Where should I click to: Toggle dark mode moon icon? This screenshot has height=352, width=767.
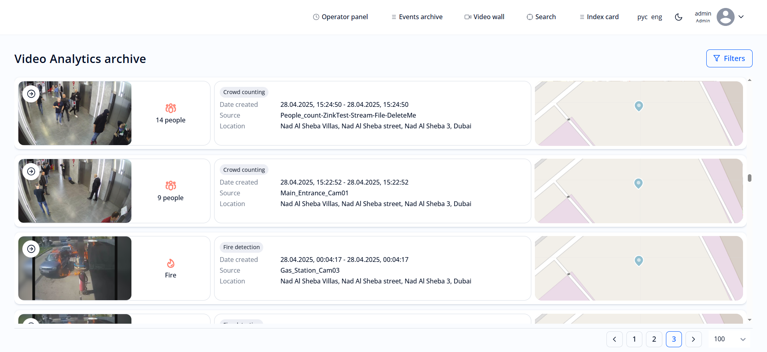678,17
